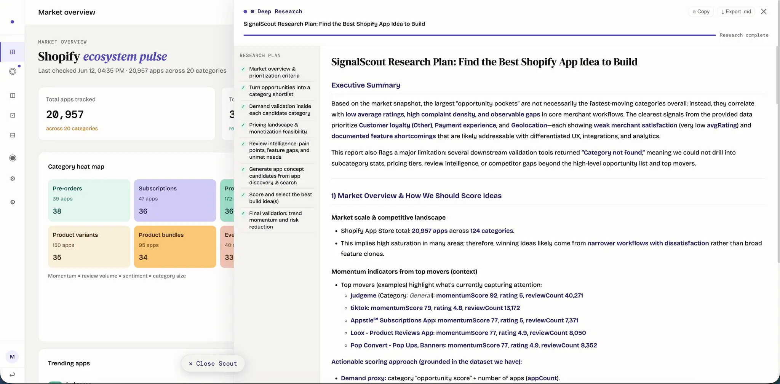780x384 pixels.
Task: Open the lower gear icon in sidebar
Action: (13, 202)
